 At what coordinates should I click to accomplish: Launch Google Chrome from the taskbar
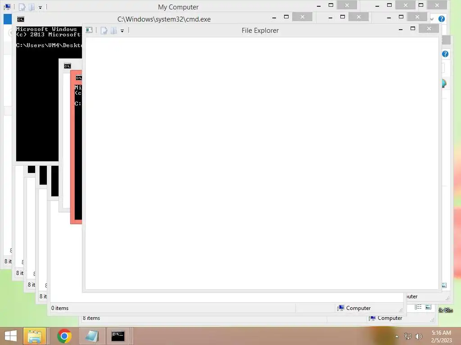coord(64,336)
